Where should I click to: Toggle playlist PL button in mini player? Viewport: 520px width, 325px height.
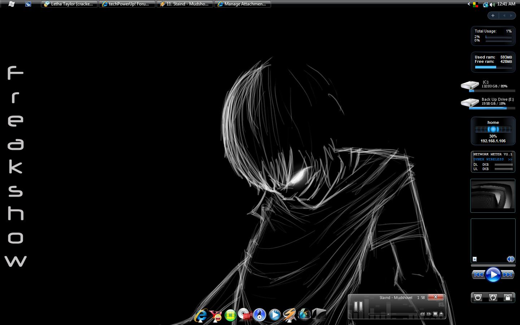click(x=441, y=305)
